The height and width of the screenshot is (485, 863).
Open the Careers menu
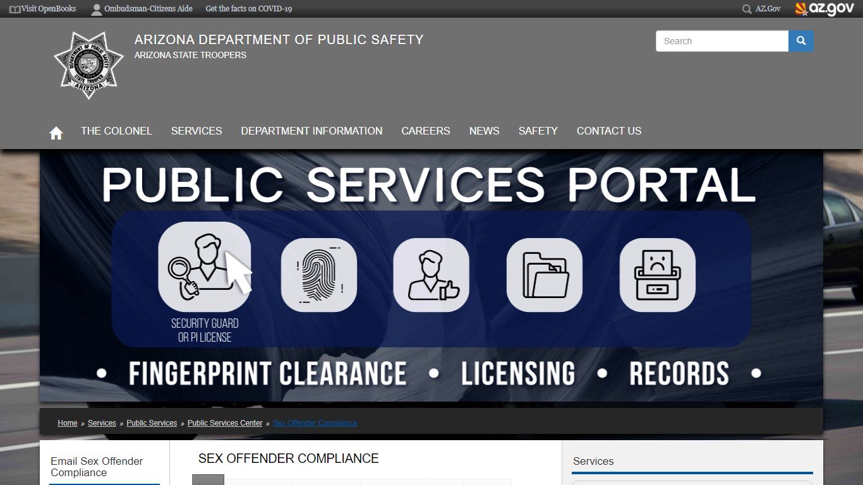(x=426, y=131)
